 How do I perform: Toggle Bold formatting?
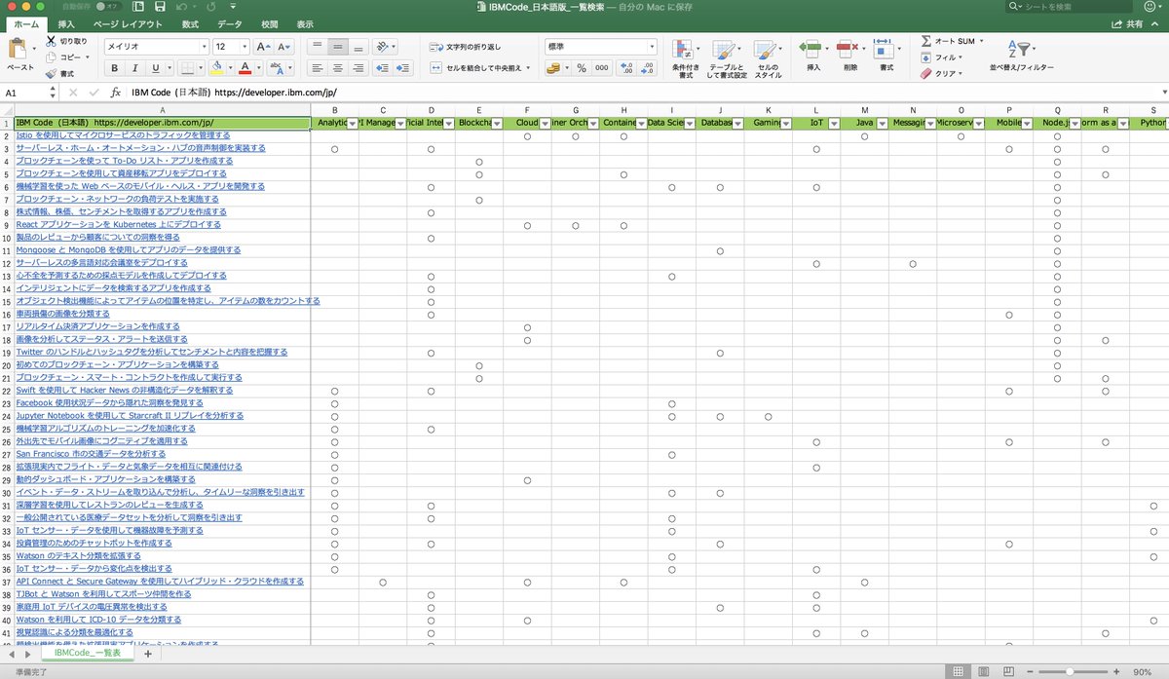[115, 68]
